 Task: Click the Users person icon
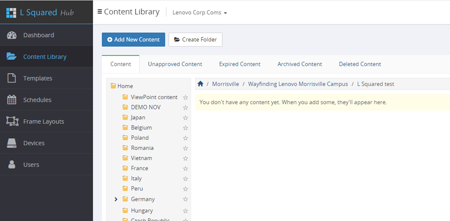pyautogui.click(x=12, y=165)
